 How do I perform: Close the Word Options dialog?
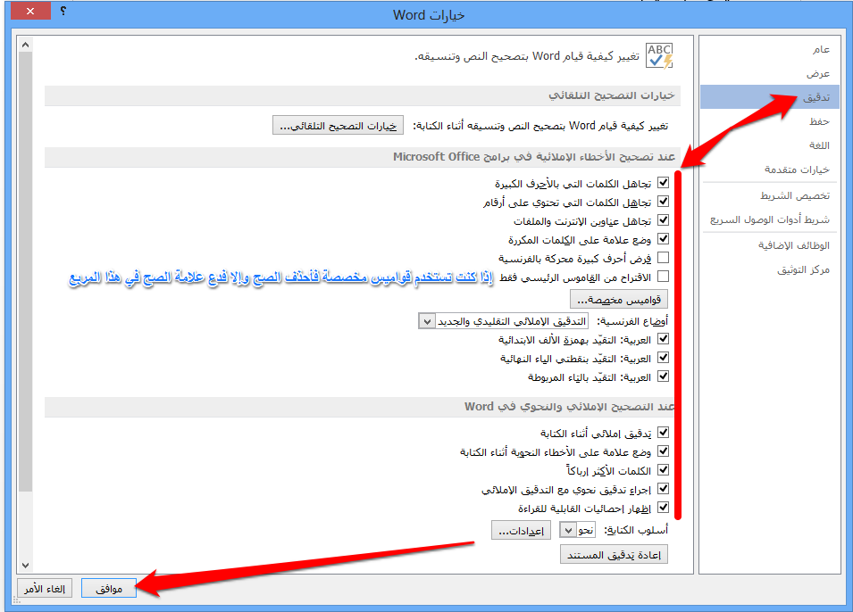30,12
